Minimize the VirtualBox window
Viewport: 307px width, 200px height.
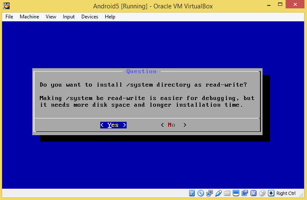click(x=269, y=5)
